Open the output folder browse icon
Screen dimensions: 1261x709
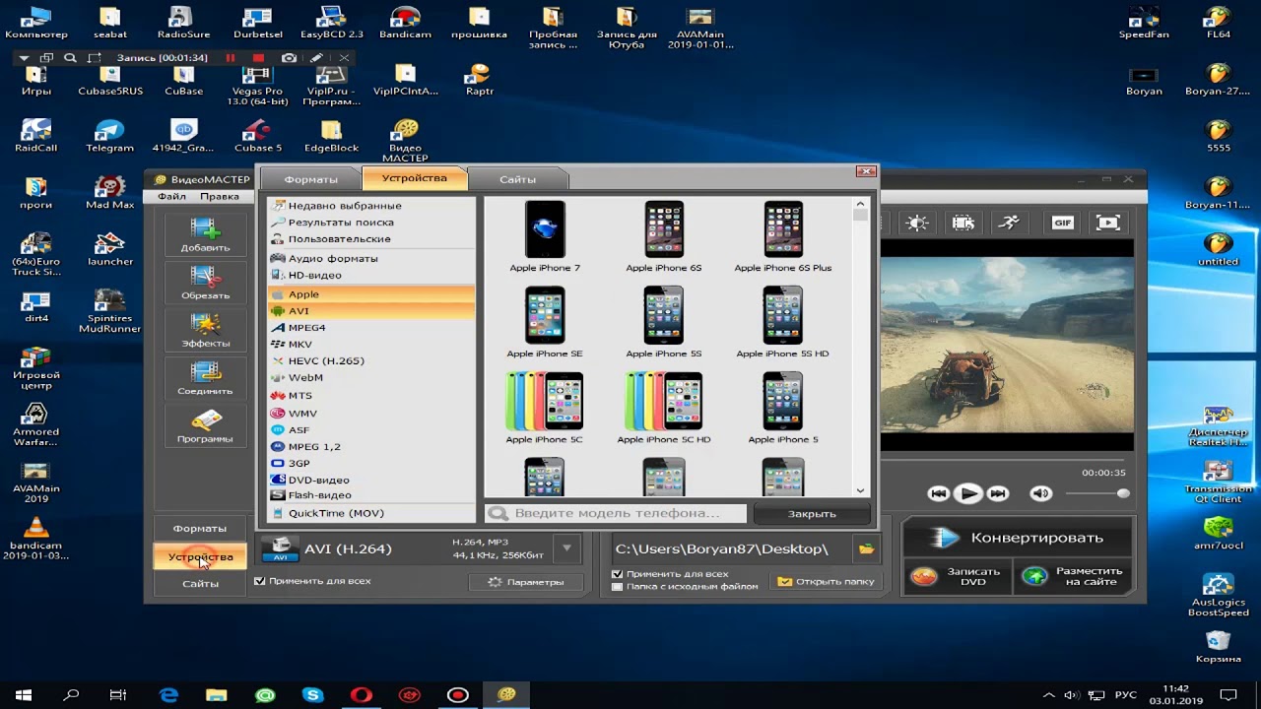tap(866, 548)
